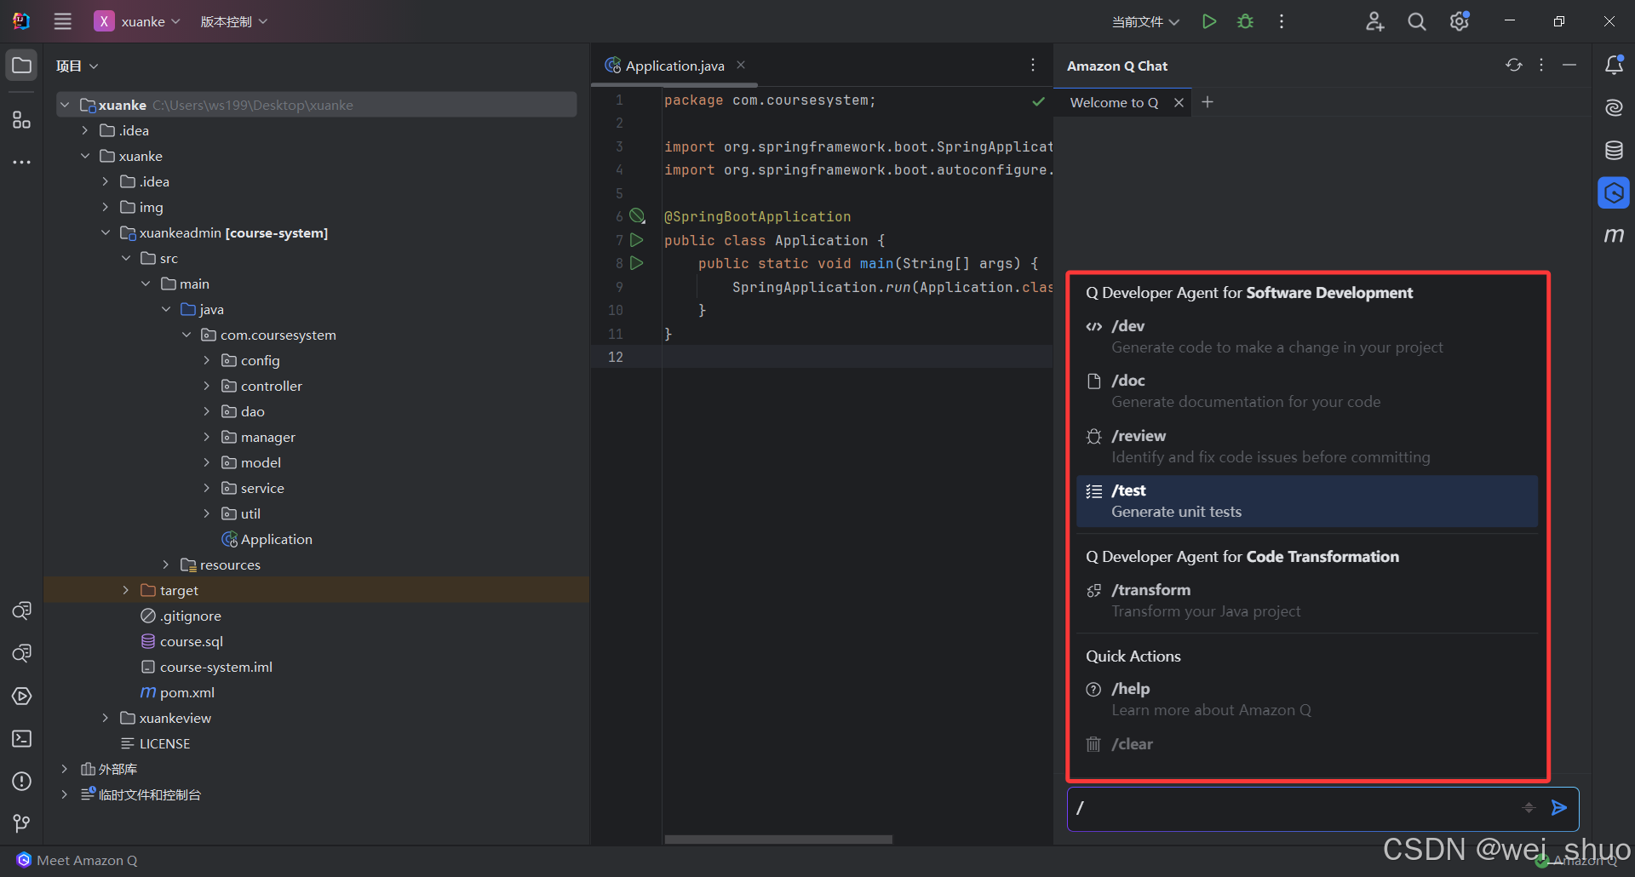1635x877 pixels.
Task: Switch to the Application.java editor tab
Action: 674,66
